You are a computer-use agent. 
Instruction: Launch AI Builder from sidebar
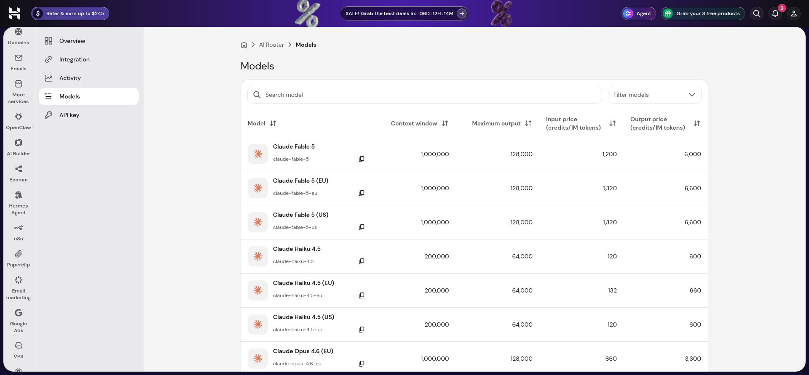(x=19, y=148)
